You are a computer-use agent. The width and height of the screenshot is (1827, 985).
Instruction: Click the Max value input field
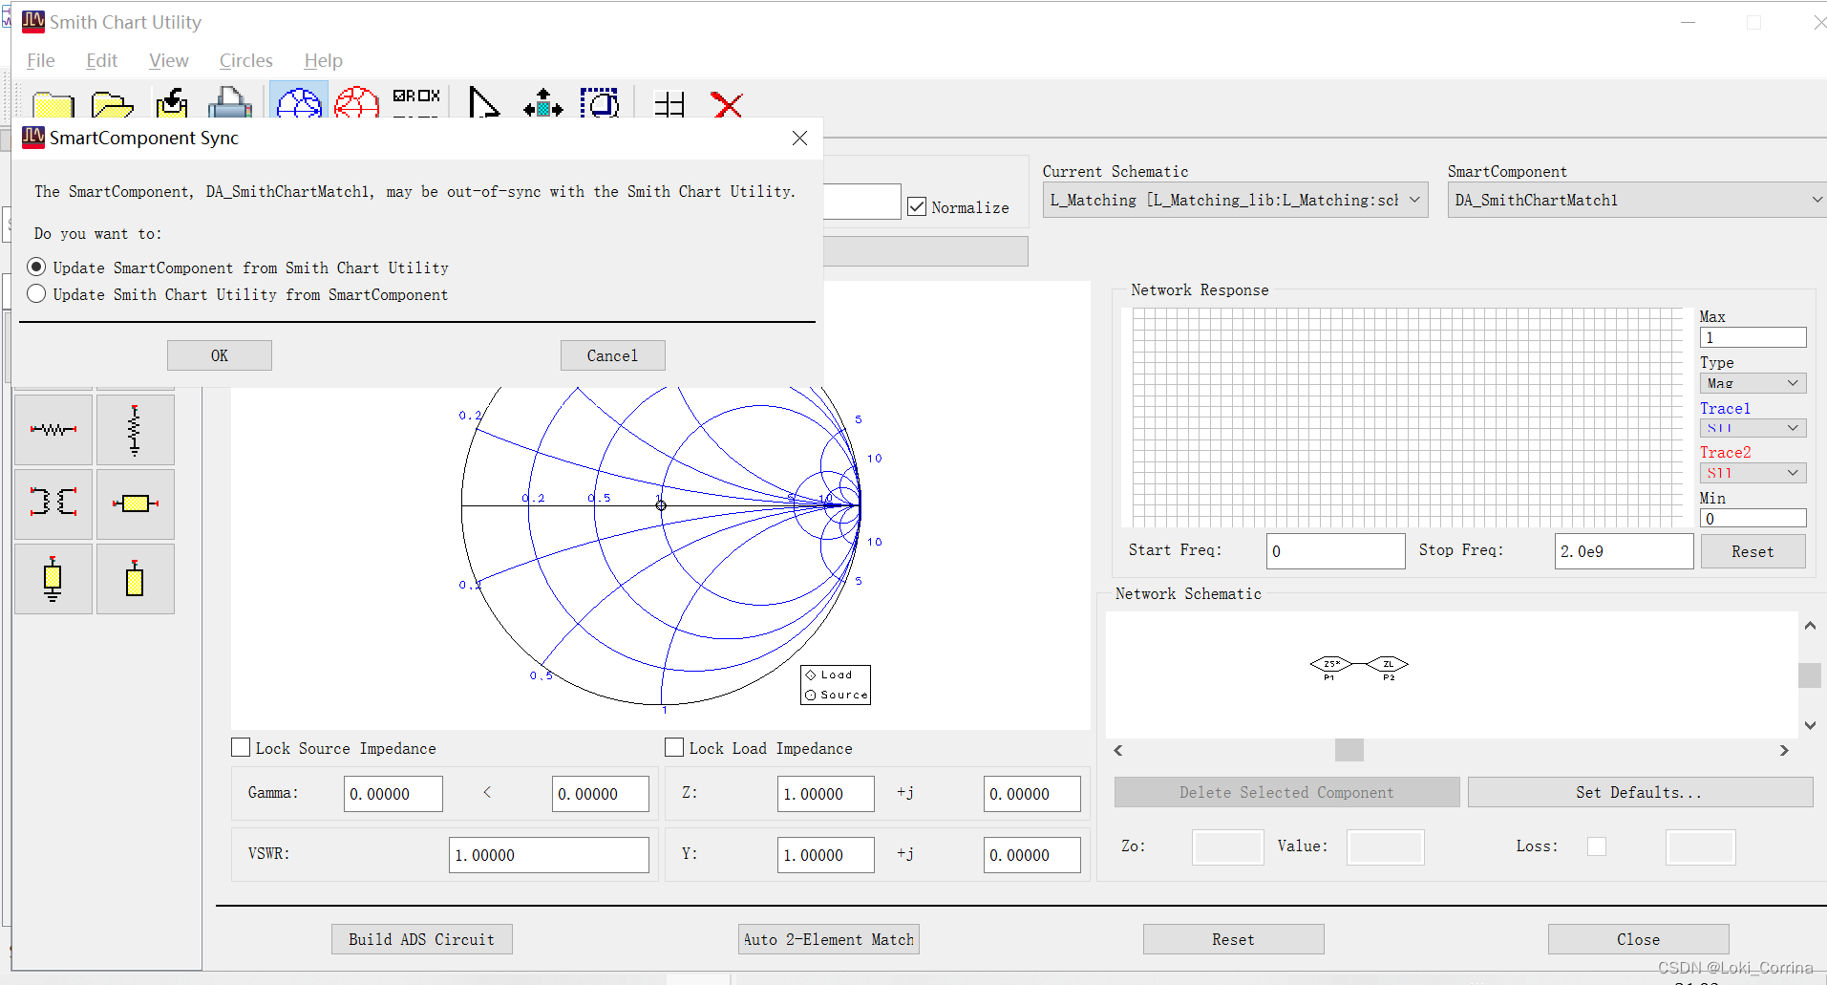[x=1753, y=337]
